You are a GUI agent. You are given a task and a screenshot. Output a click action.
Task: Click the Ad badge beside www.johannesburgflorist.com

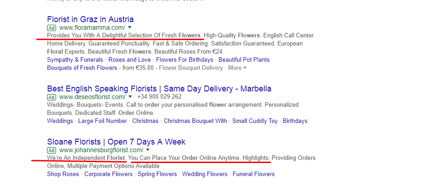[51, 150]
